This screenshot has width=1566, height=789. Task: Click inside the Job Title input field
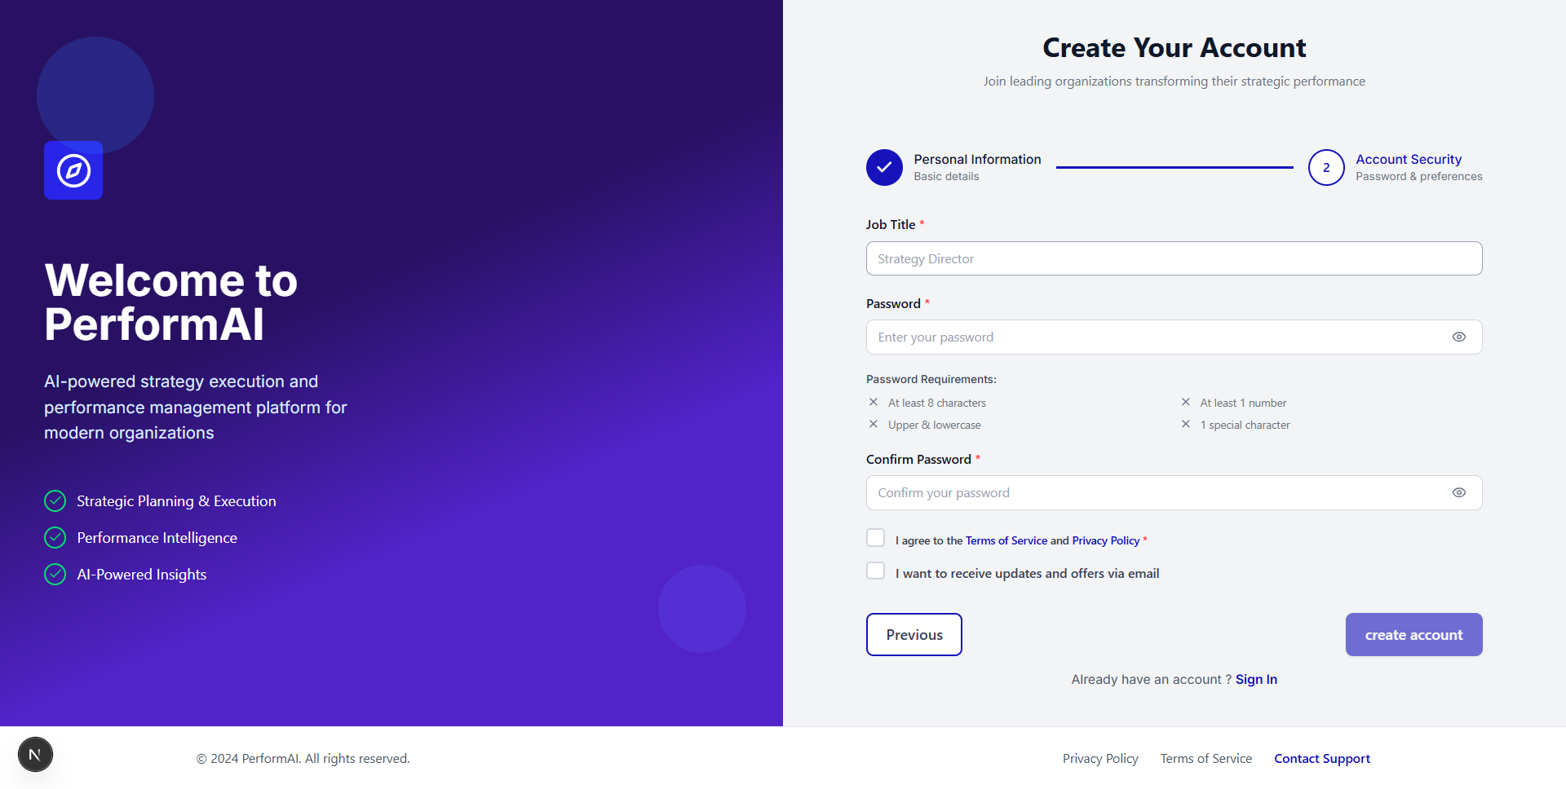(x=1174, y=258)
